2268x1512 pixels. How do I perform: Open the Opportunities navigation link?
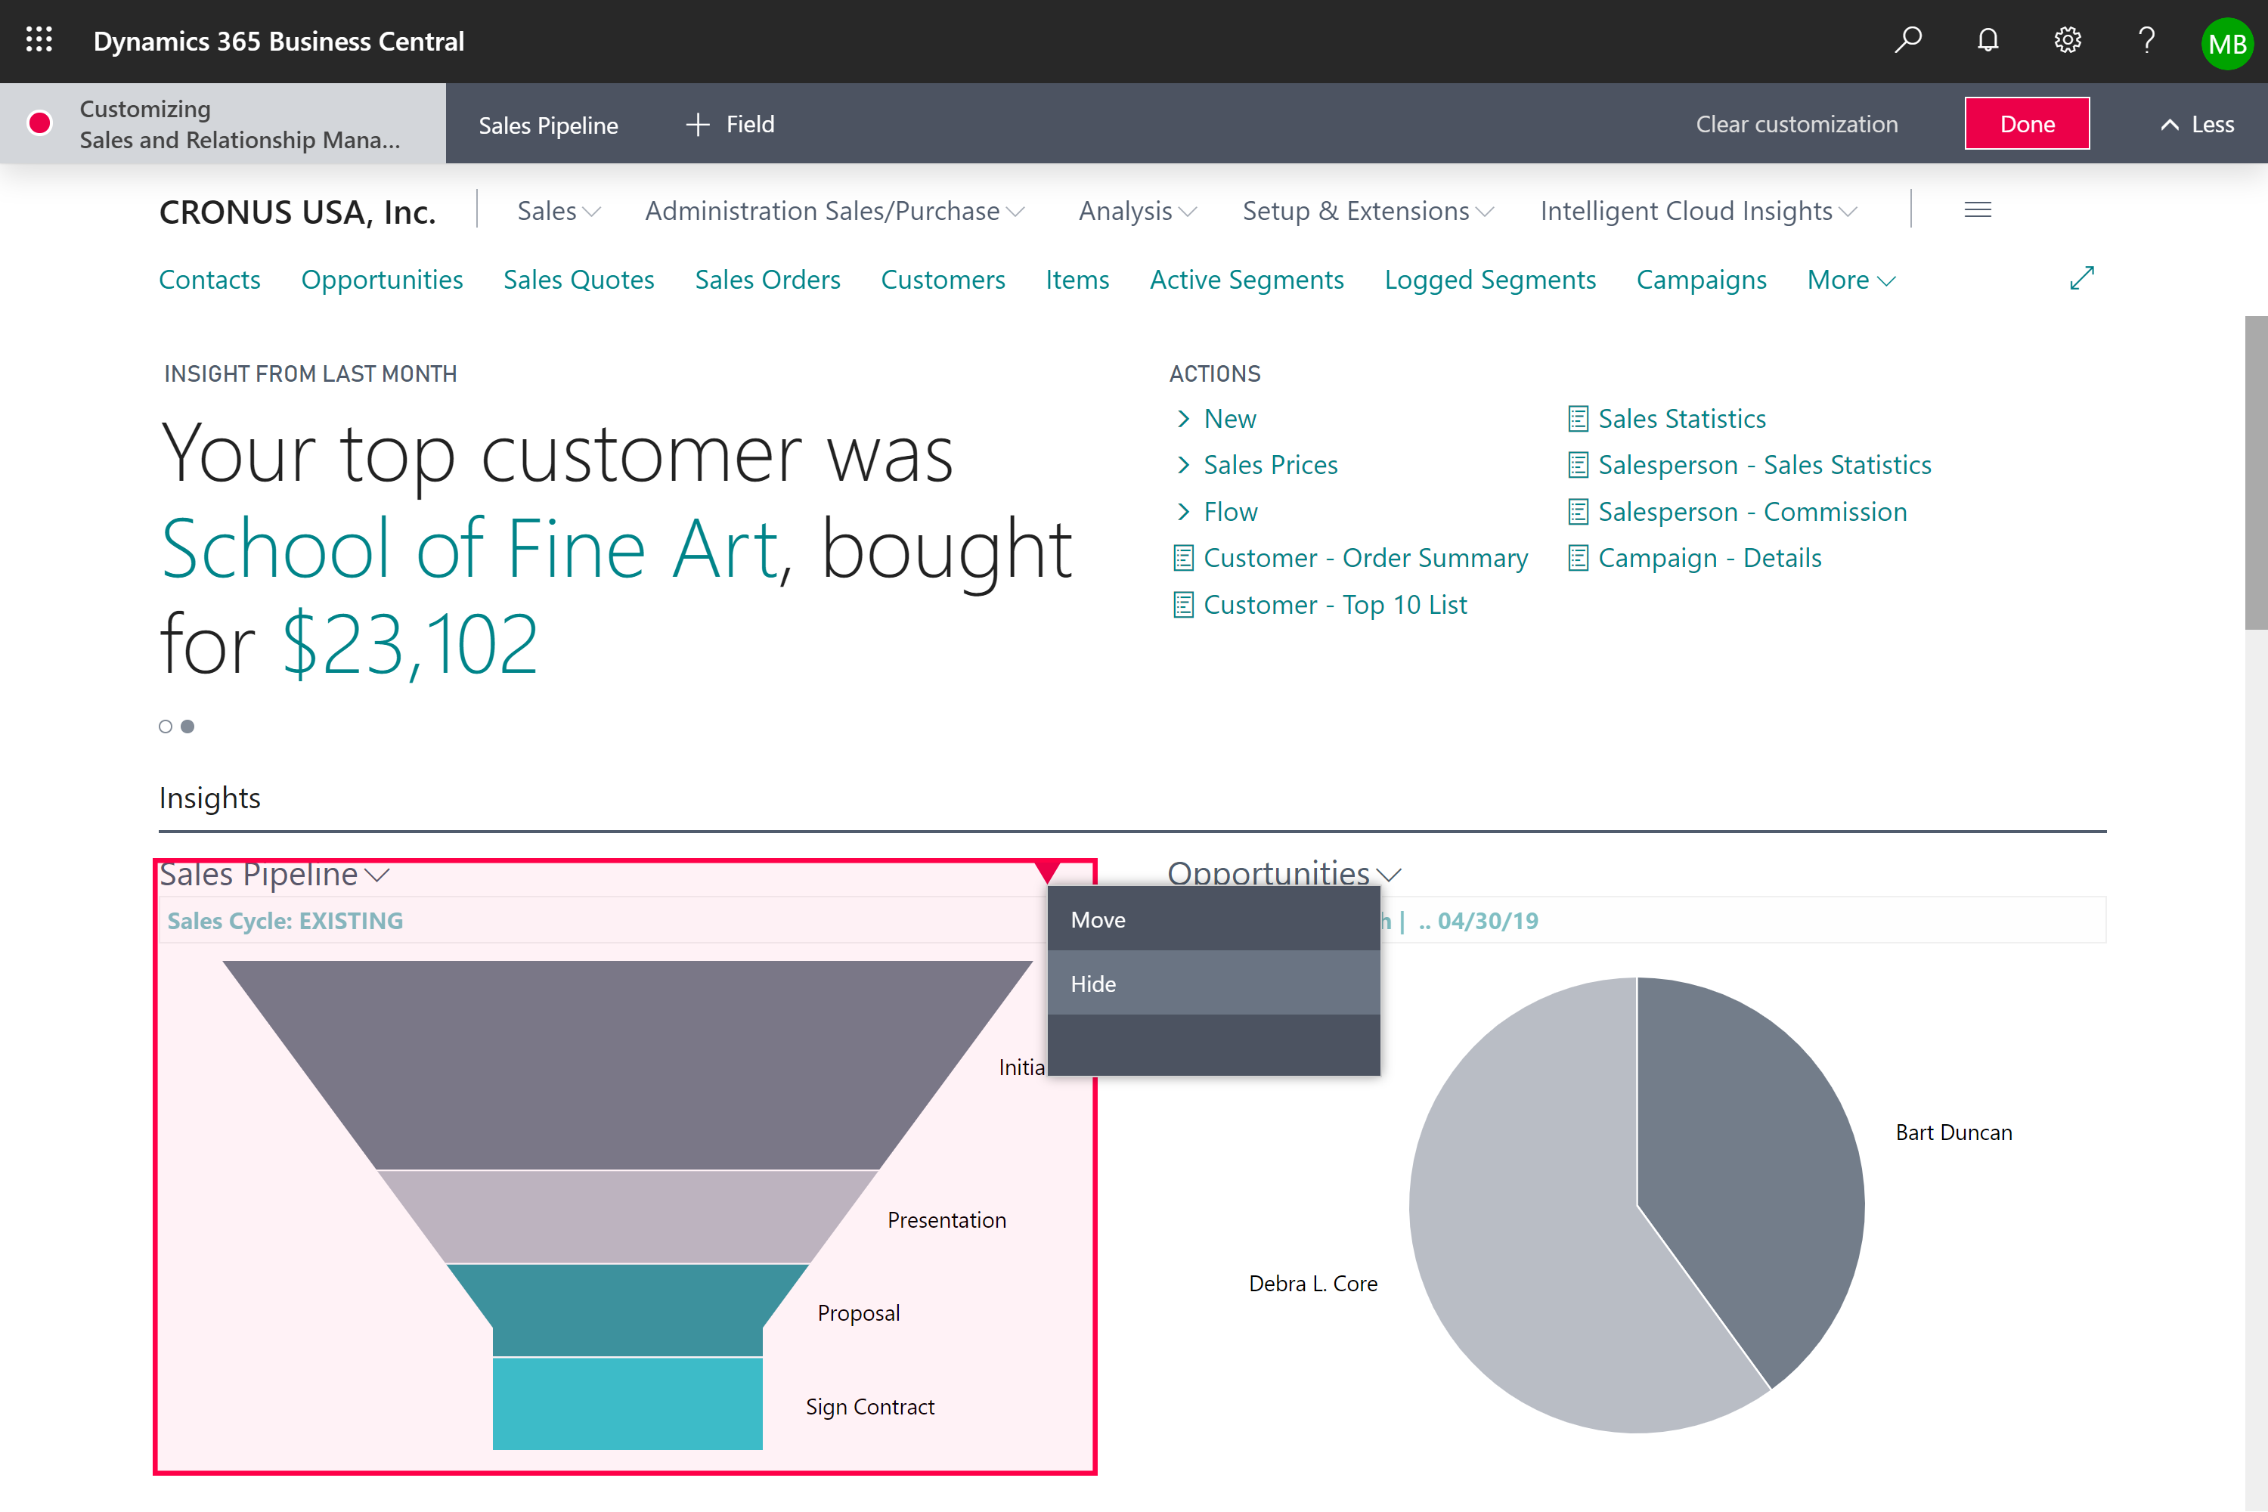pyautogui.click(x=382, y=280)
